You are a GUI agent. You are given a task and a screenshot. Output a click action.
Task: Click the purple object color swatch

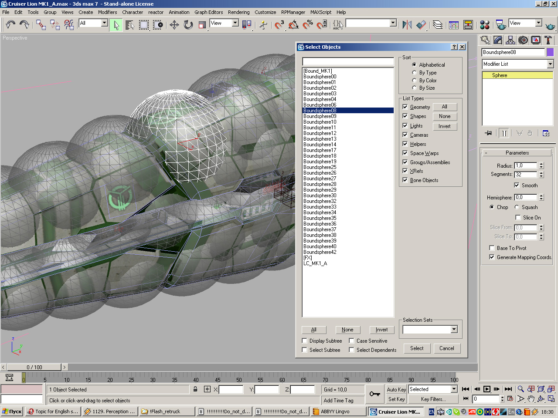click(550, 52)
